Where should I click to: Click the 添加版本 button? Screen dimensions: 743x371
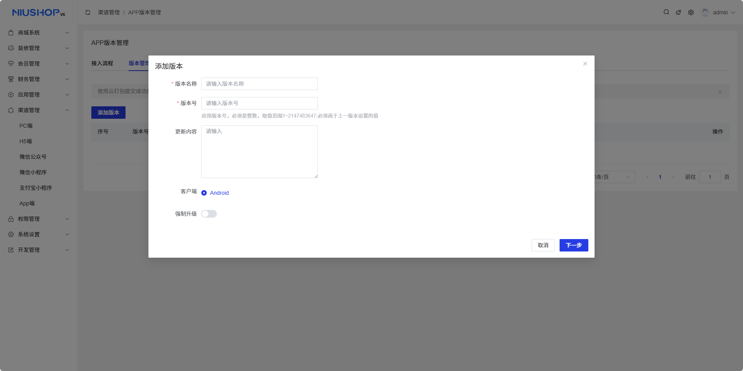pos(108,113)
